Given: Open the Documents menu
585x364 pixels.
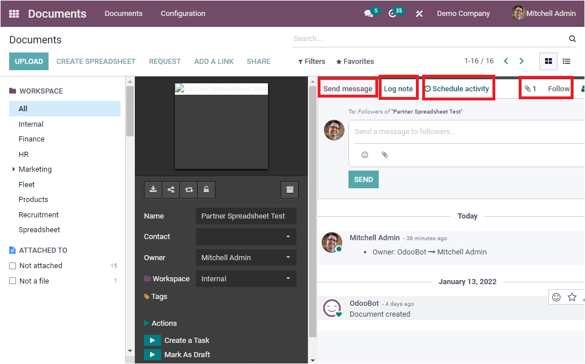Looking at the screenshot, I should point(123,14).
